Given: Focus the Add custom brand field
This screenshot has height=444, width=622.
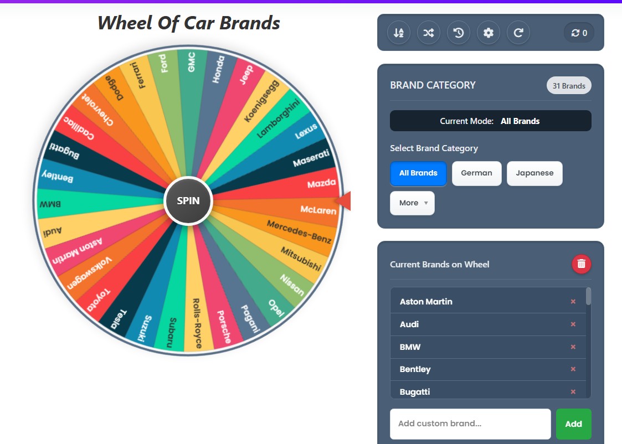Looking at the screenshot, I should pos(470,424).
